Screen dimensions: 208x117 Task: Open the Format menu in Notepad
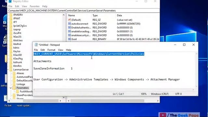pos(51,50)
